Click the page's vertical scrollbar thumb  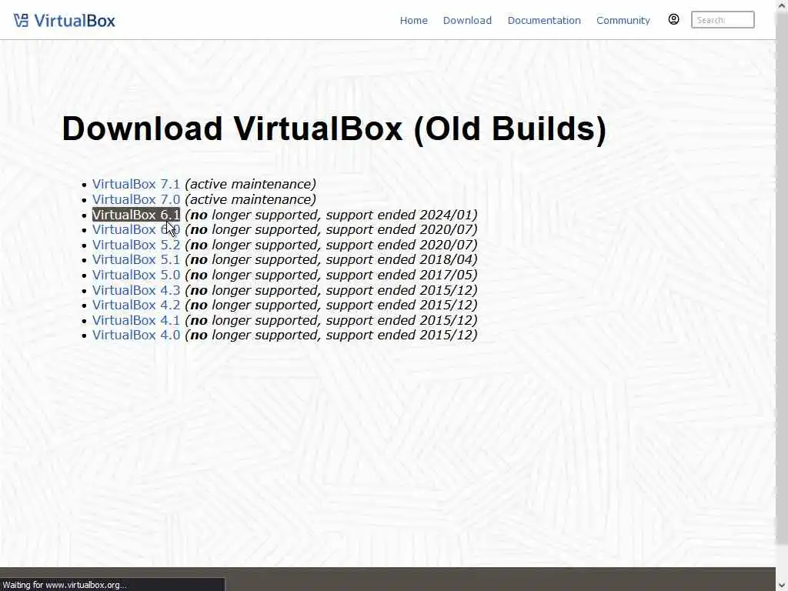coord(782,277)
